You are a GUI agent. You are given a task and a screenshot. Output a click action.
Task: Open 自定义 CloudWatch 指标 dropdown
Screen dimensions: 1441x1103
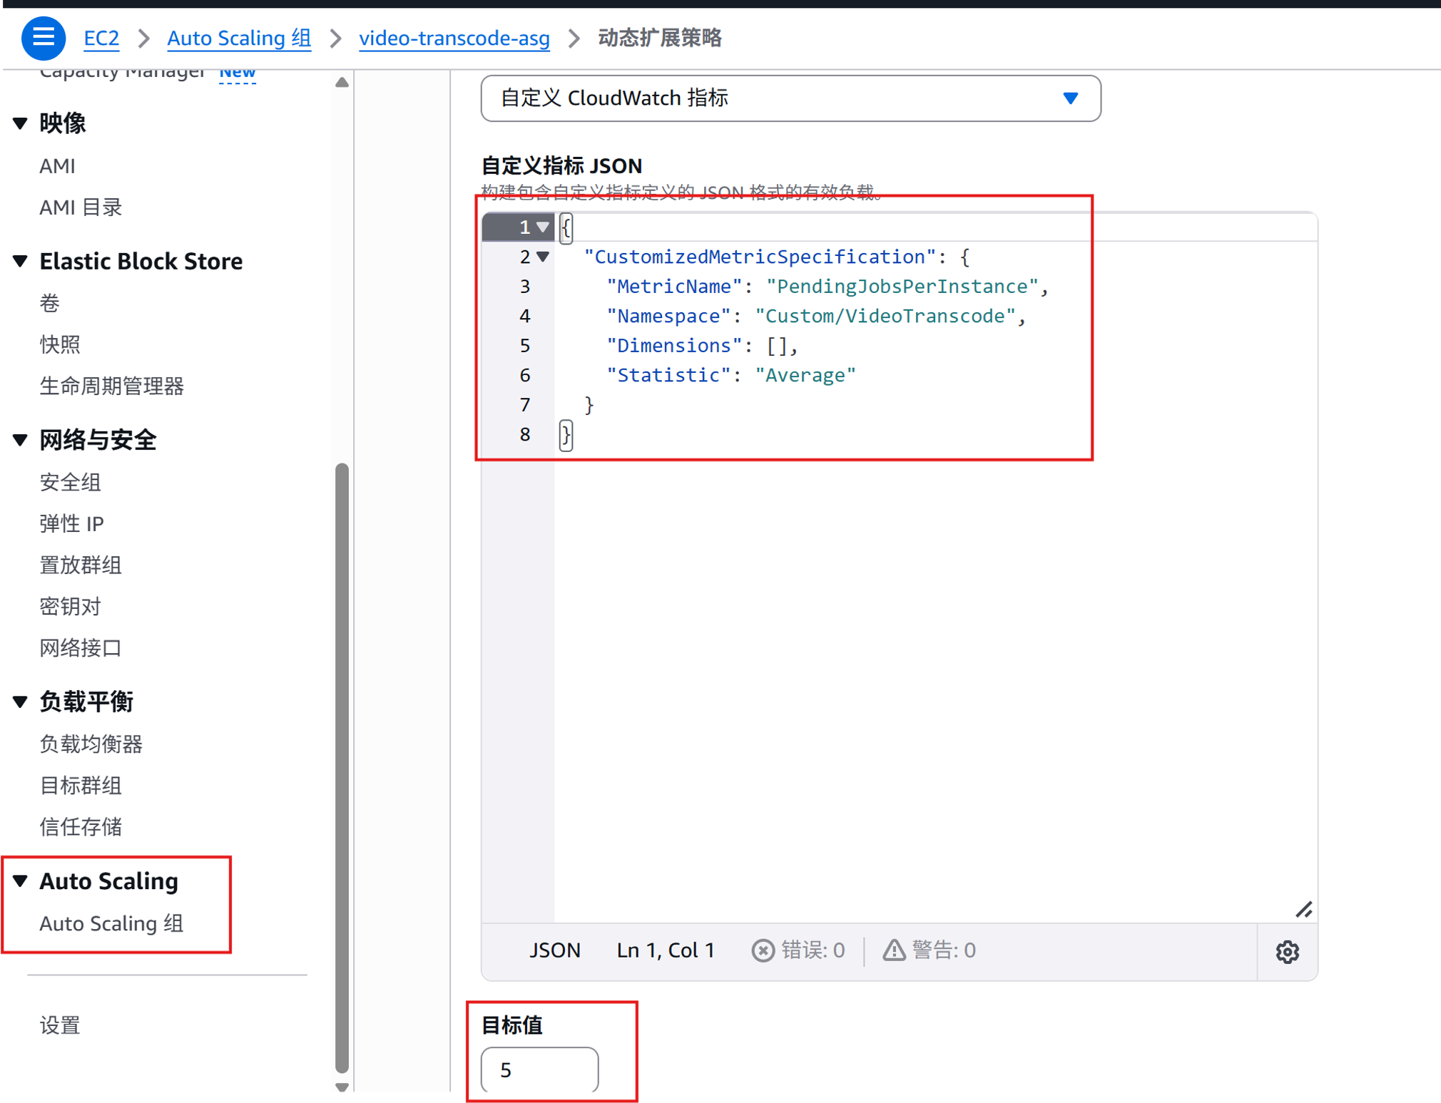click(x=791, y=98)
